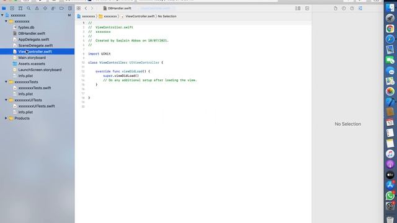The height and width of the screenshot is (223, 397).
Task: Open the No Selection jump bar menu
Action: click(x=167, y=16)
